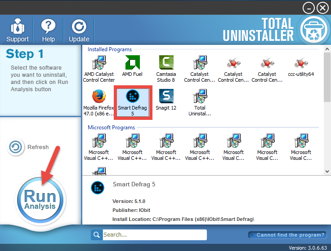
Task: Click the 'Step 1' heading
Action: tap(25, 54)
